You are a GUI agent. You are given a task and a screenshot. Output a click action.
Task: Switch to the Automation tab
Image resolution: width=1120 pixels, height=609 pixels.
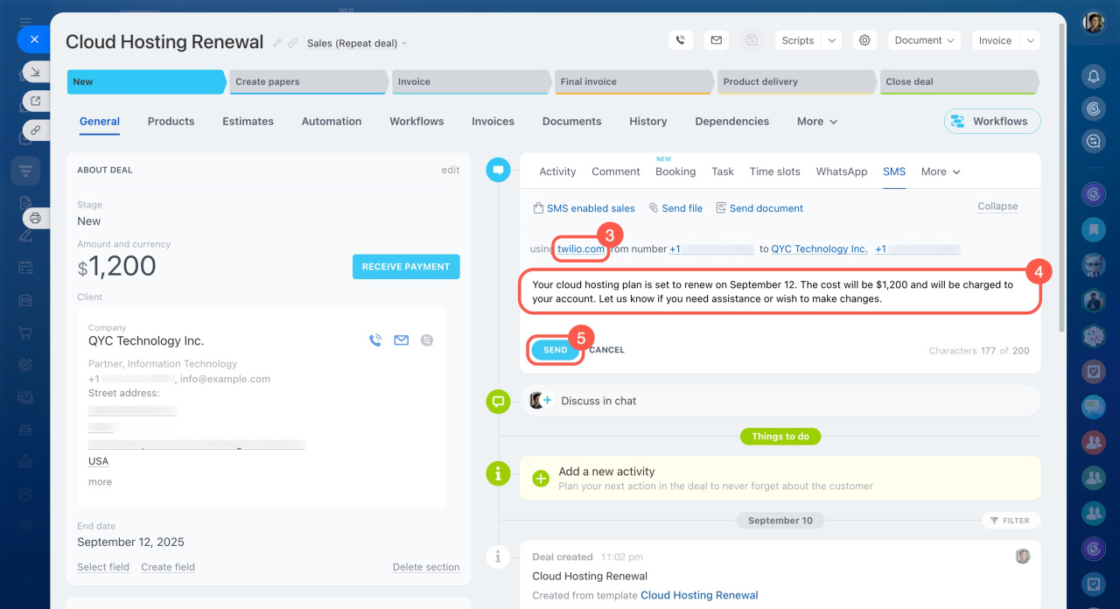pyautogui.click(x=332, y=122)
